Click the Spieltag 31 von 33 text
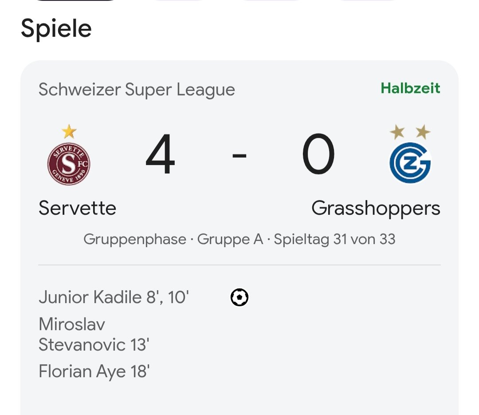Image resolution: width=479 pixels, height=415 pixels. 334,240
